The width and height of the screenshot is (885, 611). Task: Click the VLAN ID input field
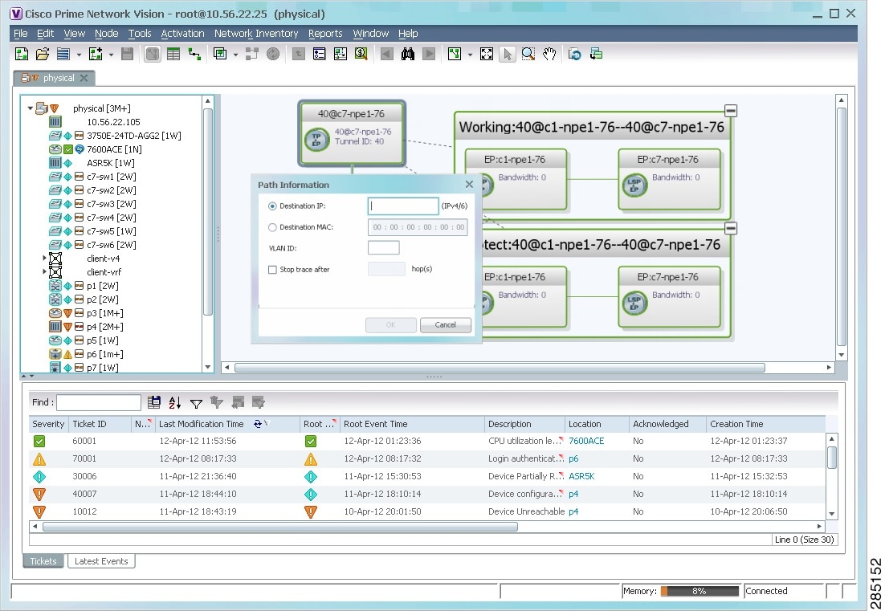tap(383, 247)
